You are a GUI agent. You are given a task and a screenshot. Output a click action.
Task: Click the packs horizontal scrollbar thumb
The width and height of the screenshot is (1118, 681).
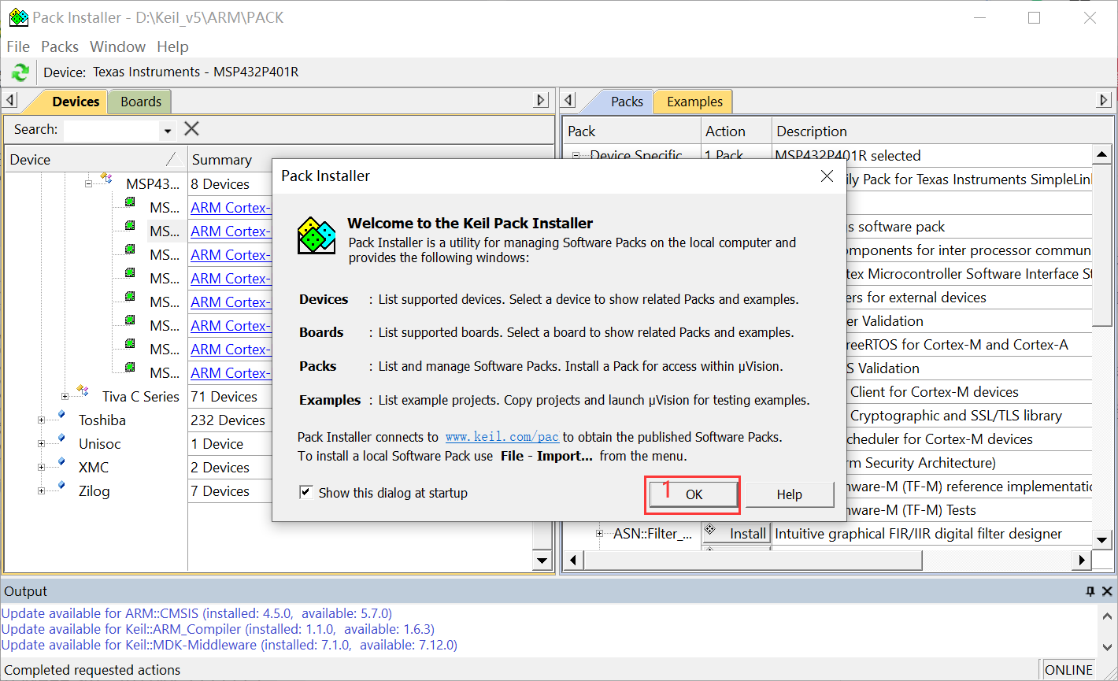(x=752, y=560)
